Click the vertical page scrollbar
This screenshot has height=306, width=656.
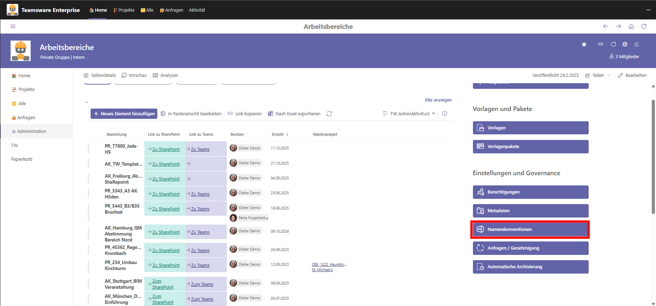[x=653, y=157]
